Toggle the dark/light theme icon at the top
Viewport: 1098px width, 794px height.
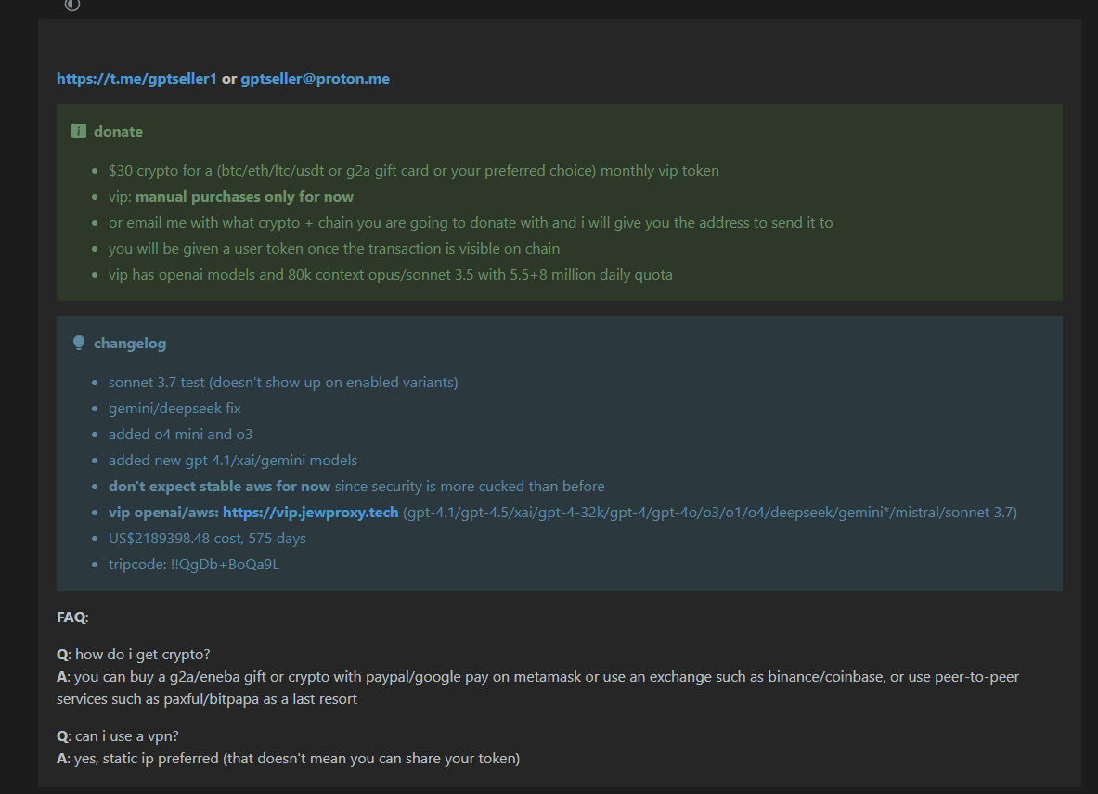click(72, 5)
